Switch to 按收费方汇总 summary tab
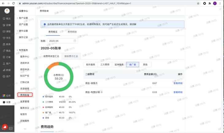 71,56
